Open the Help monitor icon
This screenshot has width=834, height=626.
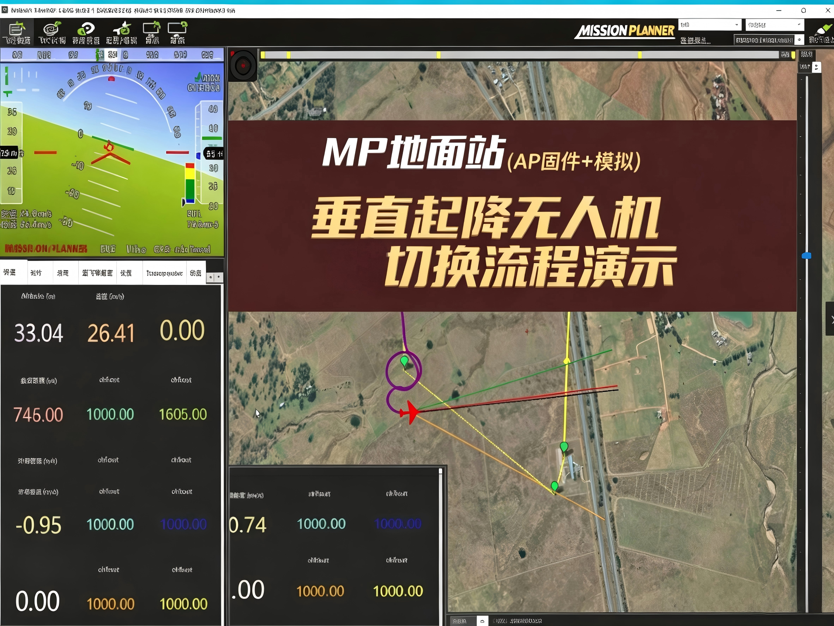pyautogui.click(x=177, y=32)
